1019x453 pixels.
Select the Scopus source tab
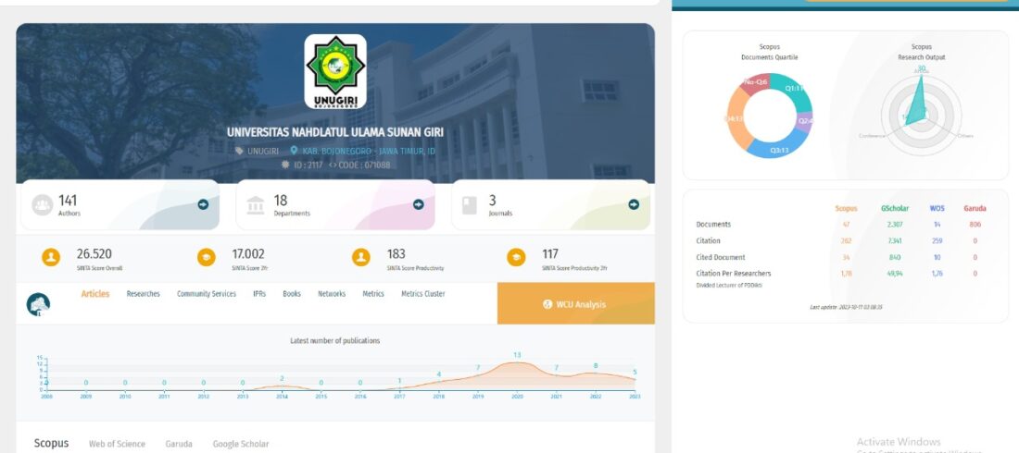click(x=51, y=443)
